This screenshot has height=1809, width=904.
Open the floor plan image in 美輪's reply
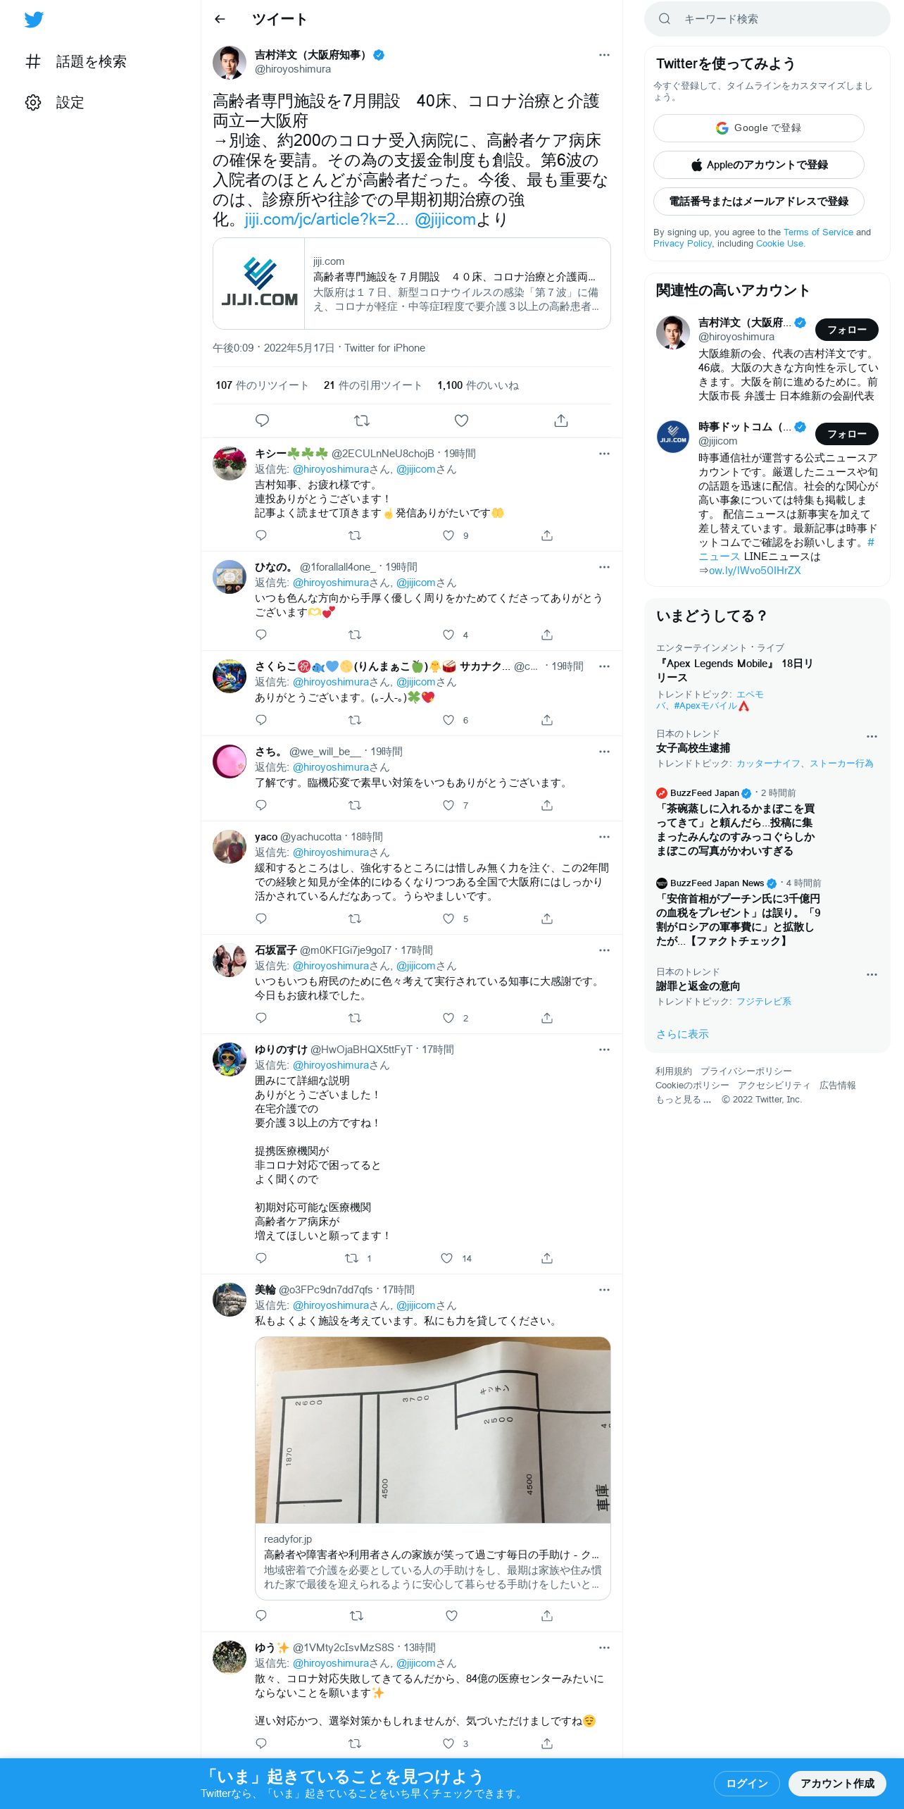[432, 1430]
